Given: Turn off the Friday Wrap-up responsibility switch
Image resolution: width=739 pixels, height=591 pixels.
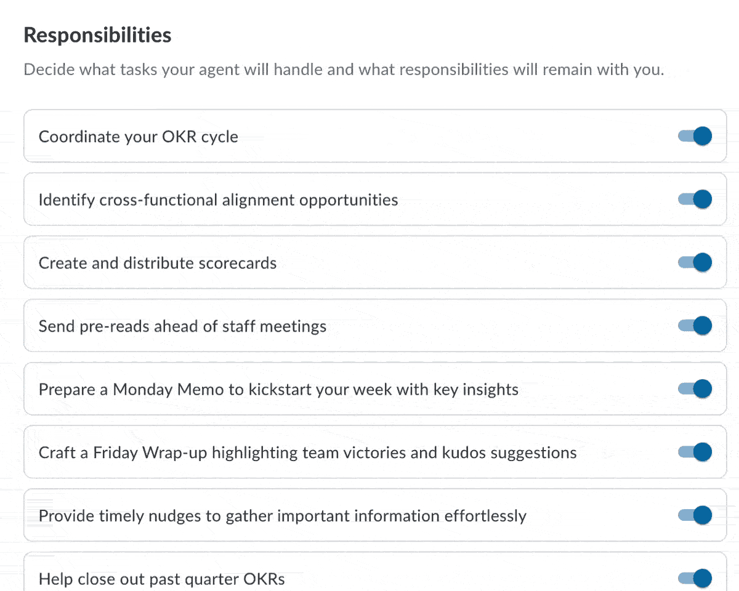Looking at the screenshot, I should [x=695, y=452].
